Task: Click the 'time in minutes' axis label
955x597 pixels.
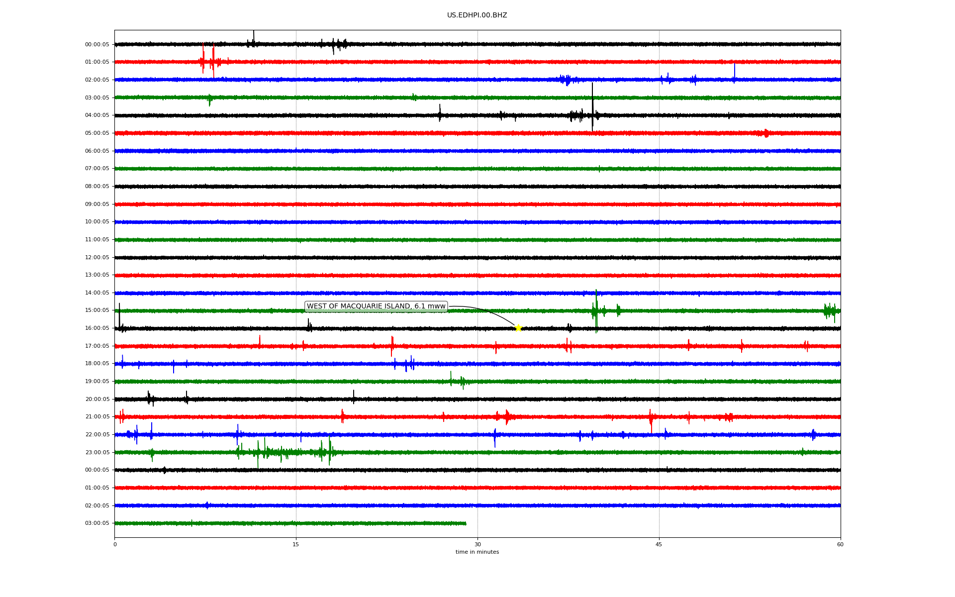Action: [x=477, y=552]
